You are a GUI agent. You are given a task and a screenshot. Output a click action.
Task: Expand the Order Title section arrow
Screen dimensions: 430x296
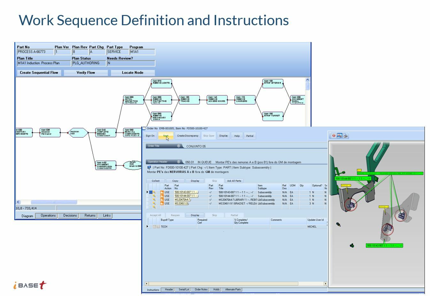pos(179,146)
